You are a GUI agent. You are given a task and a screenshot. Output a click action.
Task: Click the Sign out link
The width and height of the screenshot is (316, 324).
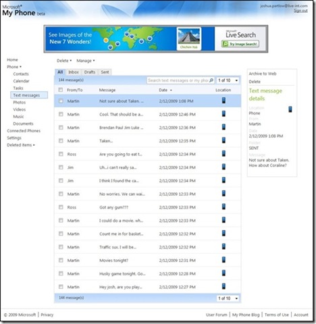coord(300,11)
